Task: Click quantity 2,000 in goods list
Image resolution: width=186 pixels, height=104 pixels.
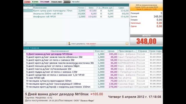Action: coord(99,75)
